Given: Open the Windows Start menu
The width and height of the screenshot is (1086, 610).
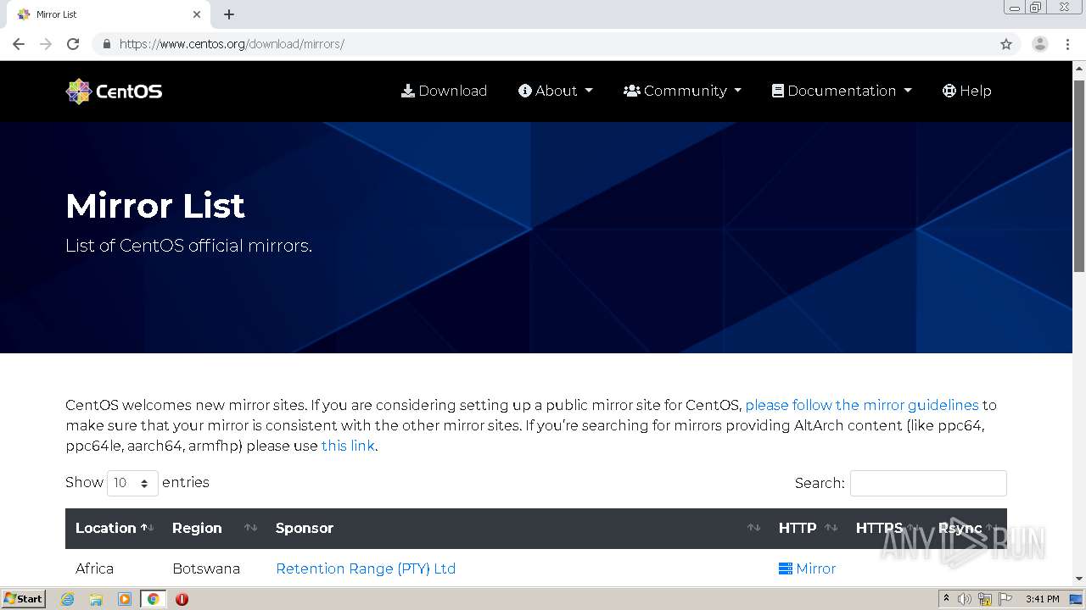Looking at the screenshot, I should [23, 598].
